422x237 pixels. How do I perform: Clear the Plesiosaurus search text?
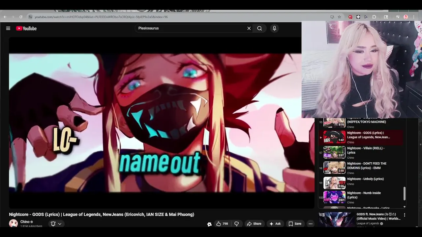coord(249,28)
